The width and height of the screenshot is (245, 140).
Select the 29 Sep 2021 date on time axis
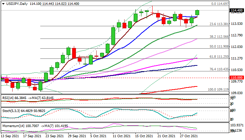click(78, 136)
